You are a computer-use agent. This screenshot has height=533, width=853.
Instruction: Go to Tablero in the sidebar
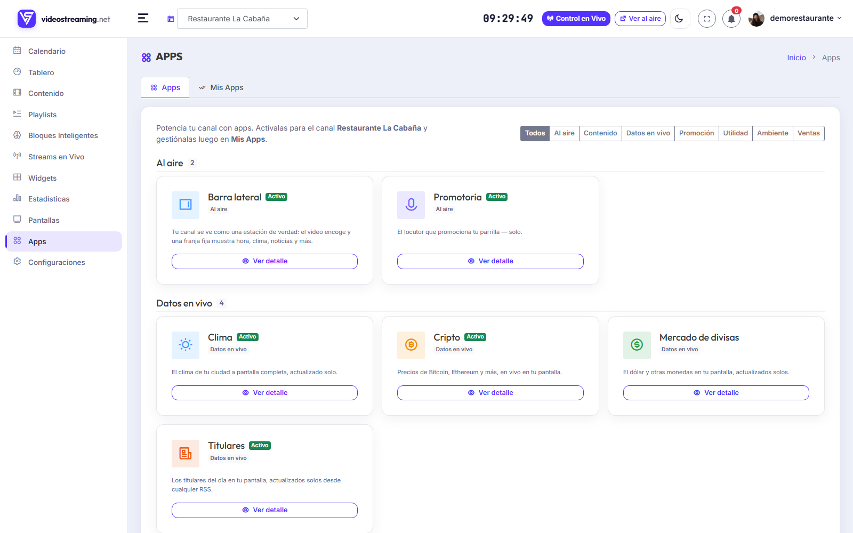tap(63, 72)
